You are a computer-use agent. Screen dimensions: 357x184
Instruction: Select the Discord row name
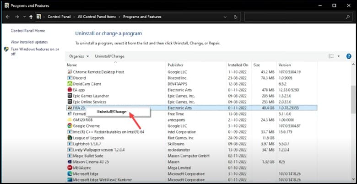(80, 78)
